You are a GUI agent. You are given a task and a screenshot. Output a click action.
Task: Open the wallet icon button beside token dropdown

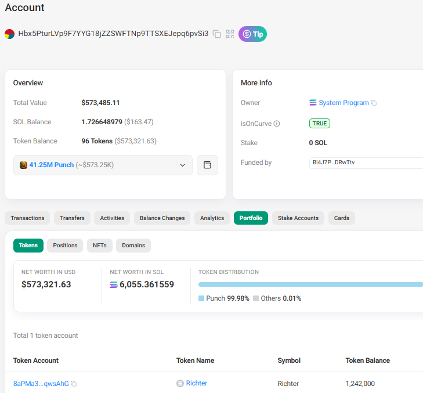(x=207, y=165)
